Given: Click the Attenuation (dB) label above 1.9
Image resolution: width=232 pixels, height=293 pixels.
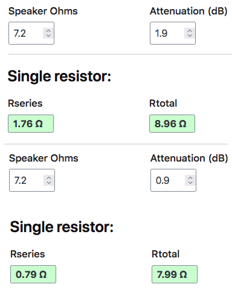Looking at the screenshot, I should point(188,11).
